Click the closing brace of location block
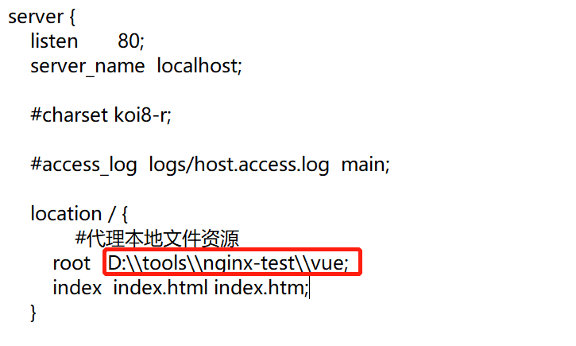 coord(33,313)
